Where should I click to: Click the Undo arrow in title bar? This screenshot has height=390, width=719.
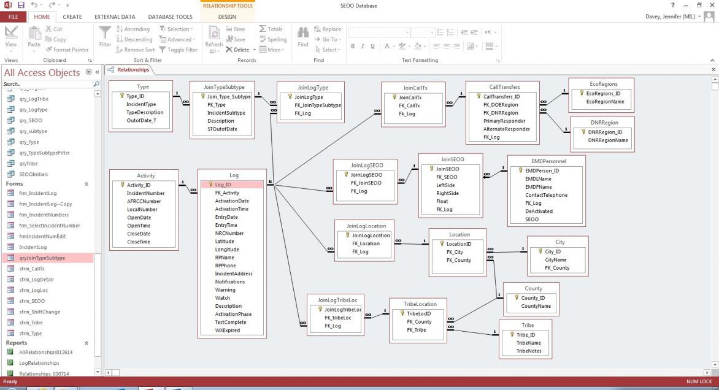point(34,5)
